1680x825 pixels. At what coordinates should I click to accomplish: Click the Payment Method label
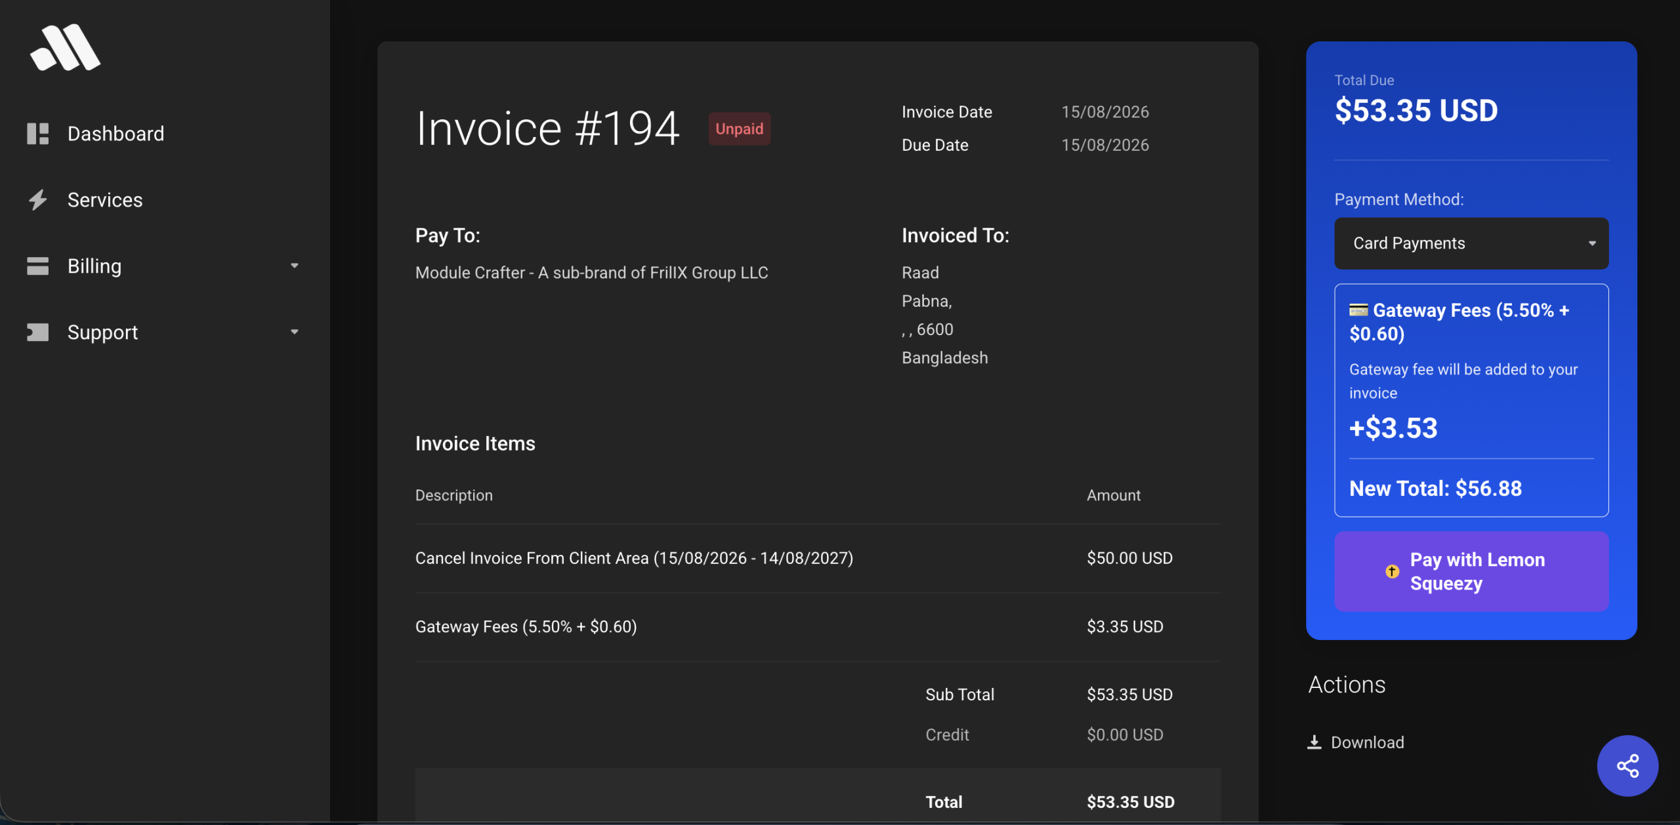pos(1398,200)
